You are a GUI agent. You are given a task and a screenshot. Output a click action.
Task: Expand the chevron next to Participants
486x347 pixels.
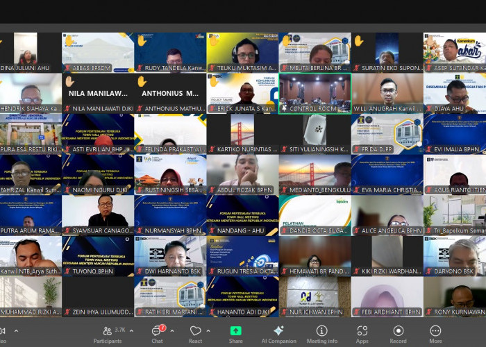pos(131,330)
